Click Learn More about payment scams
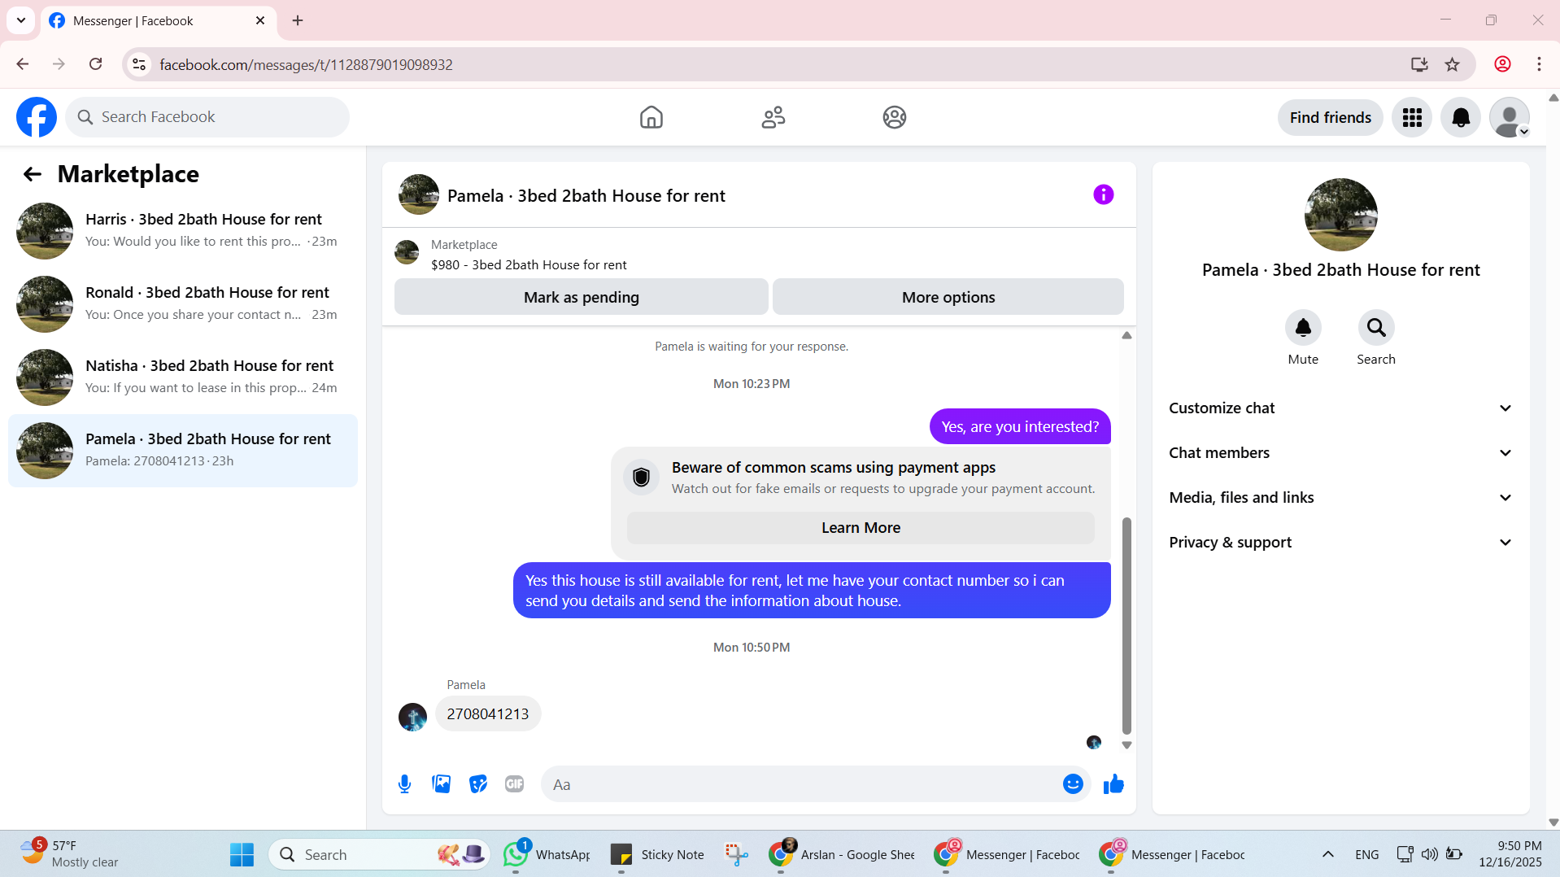 pos(861,528)
